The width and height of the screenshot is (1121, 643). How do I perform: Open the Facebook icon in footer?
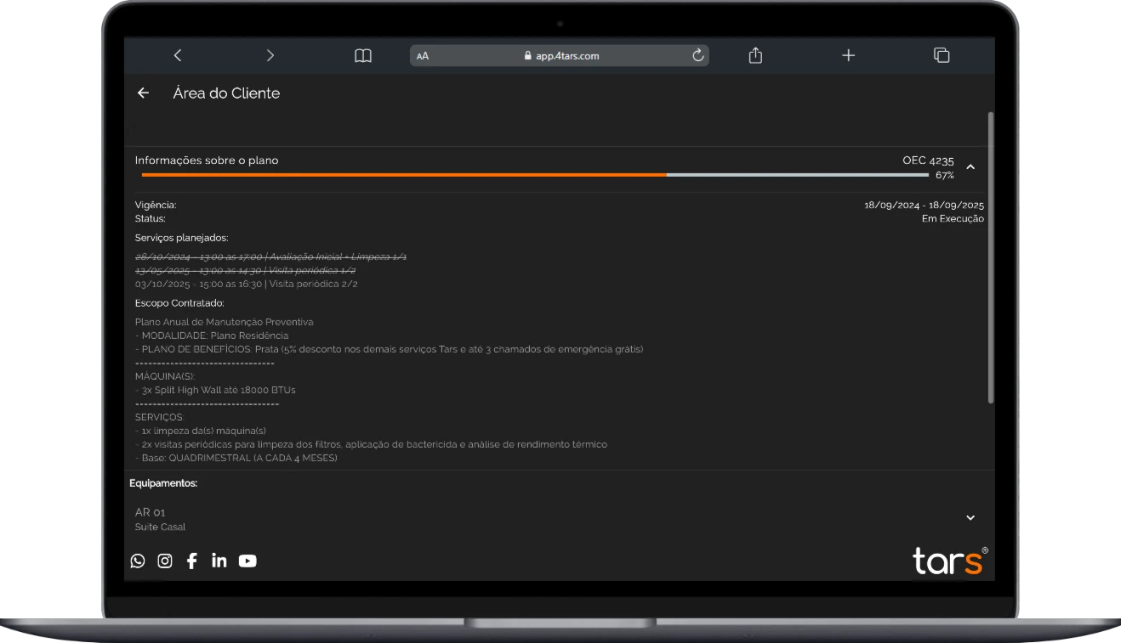(x=192, y=561)
